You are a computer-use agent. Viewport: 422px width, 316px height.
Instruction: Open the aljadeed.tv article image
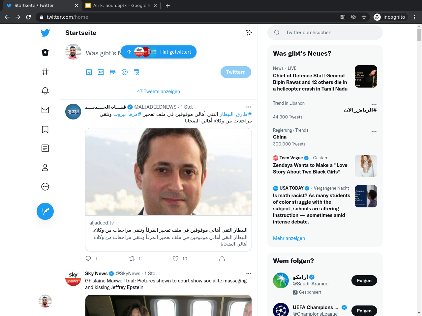click(168, 172)
